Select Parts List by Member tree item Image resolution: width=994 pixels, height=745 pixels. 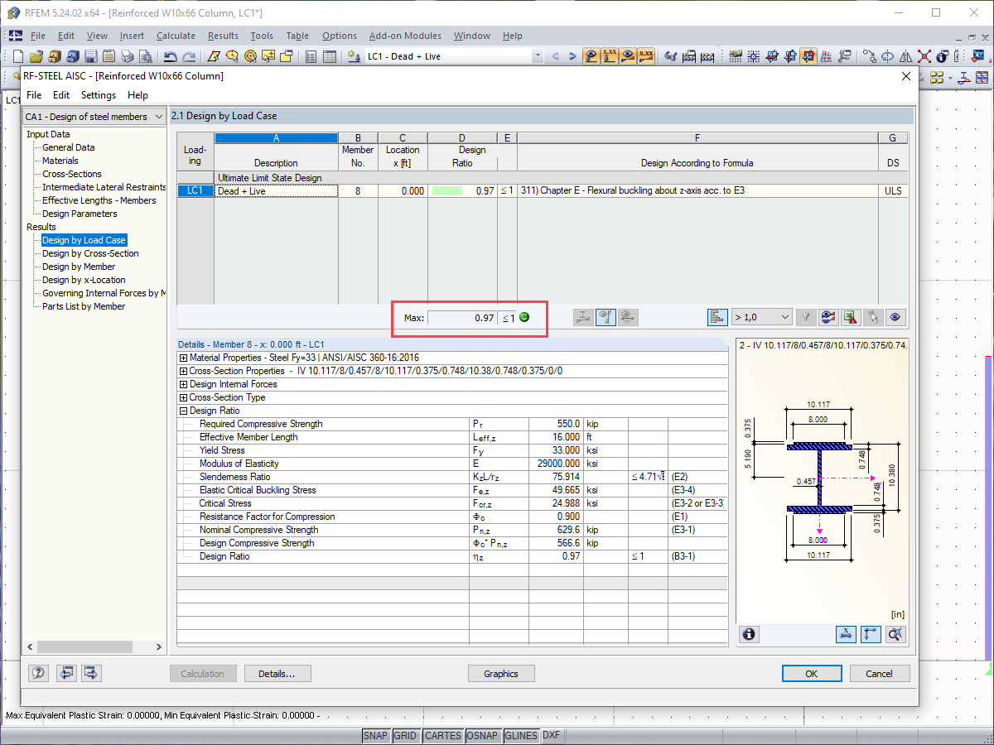point(84,306)
